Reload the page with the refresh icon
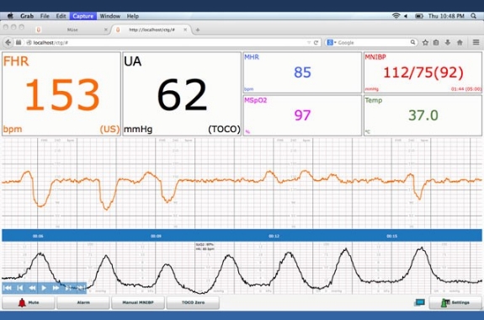This screenshot has height=320, width=484. [x=316, y=43]
